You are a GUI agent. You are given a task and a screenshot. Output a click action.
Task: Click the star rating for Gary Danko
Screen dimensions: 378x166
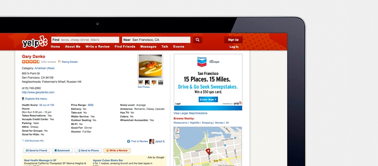(x=31, y=62)
